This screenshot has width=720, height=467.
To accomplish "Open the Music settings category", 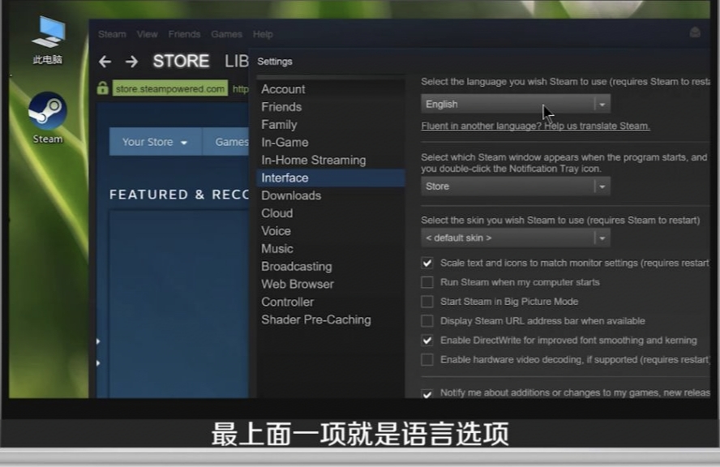I will 331,249.
